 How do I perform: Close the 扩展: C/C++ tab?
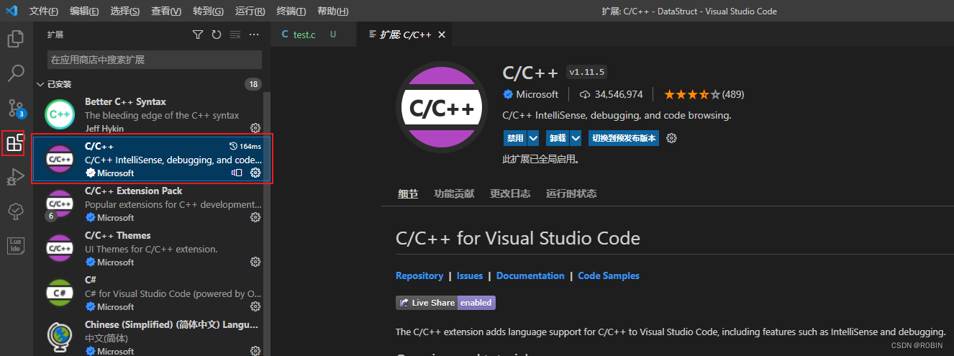pyautogui.click(x=442, y=35)
